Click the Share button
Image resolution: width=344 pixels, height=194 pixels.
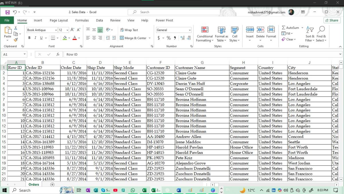(x=332, y=20)
